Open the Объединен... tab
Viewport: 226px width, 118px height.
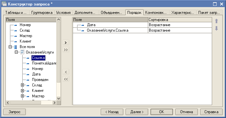112,13
